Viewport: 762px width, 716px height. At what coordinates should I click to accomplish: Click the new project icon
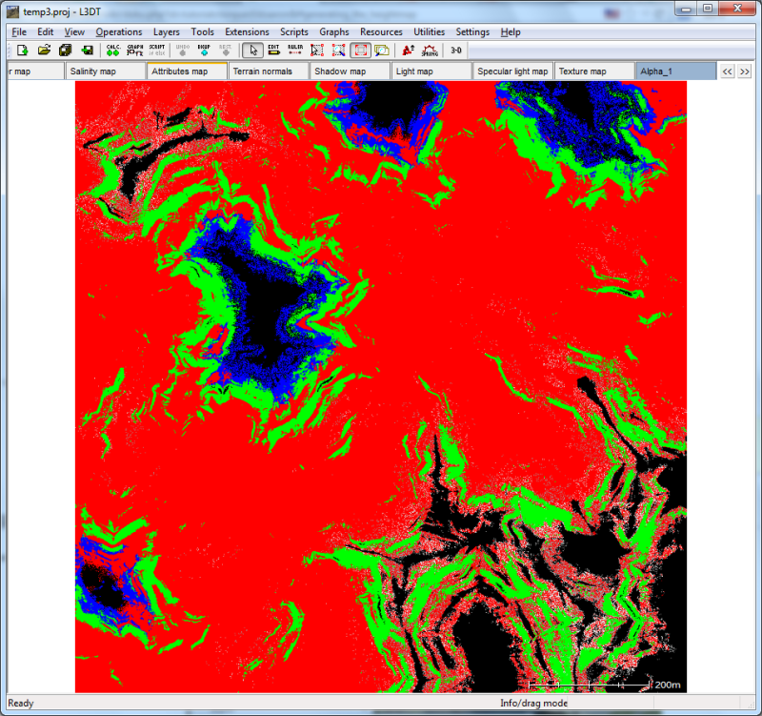22,51
